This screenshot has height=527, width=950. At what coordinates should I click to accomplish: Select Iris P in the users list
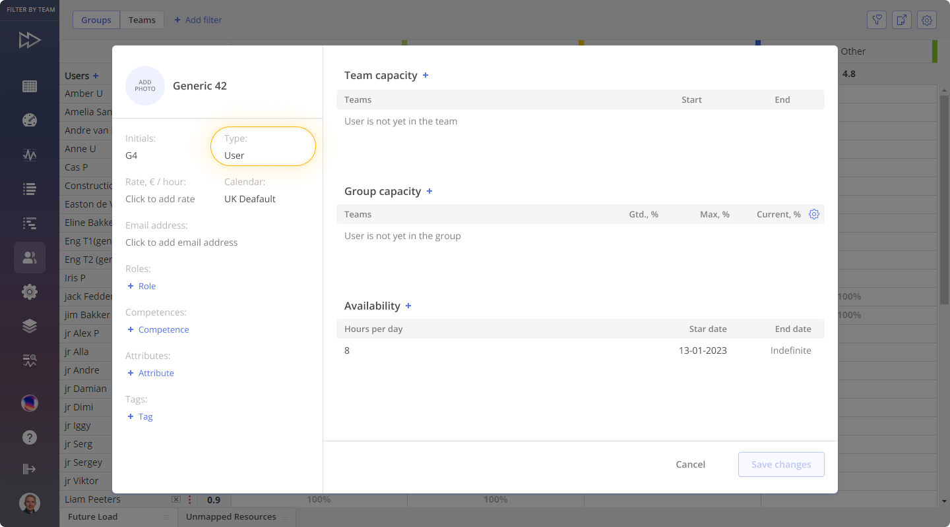point(75,278)
